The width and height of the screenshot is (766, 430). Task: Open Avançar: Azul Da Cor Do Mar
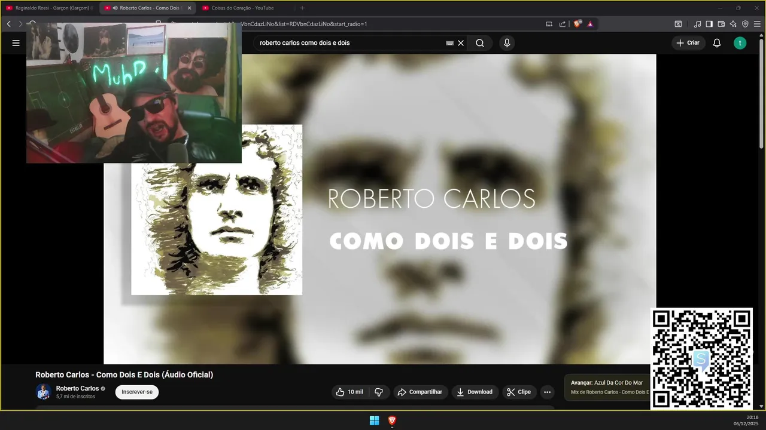(x=607, y=382)
